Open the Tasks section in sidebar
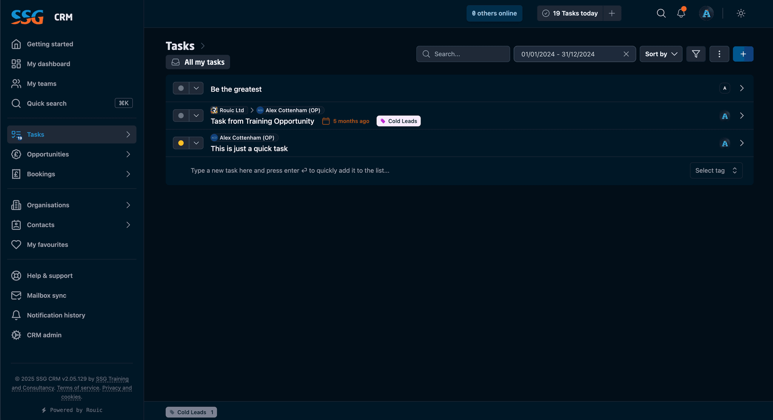The image size is (773, 420). (35, 134)
